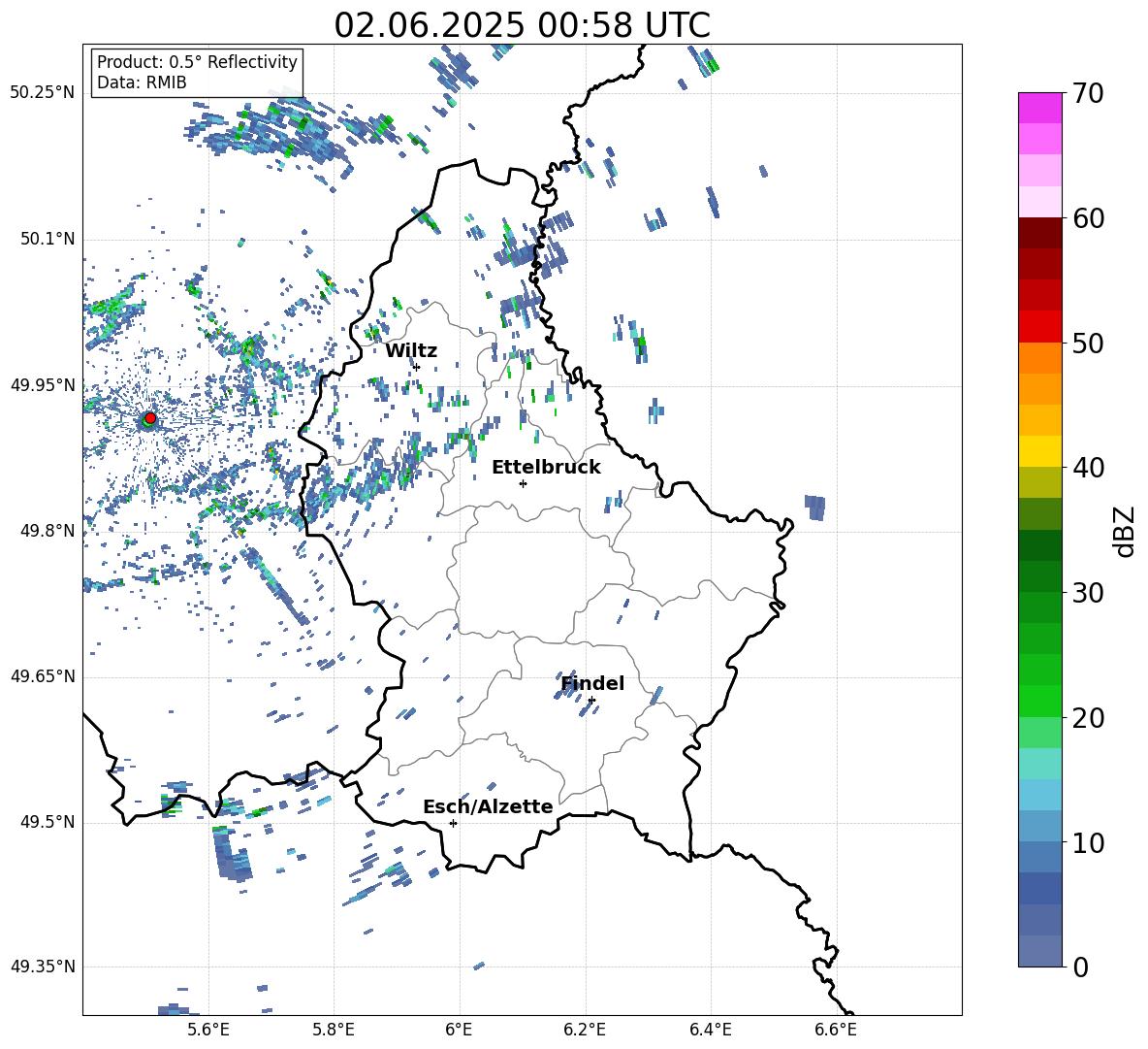Click the orange swatch above 50 dBZ

tap(1039, 357)
